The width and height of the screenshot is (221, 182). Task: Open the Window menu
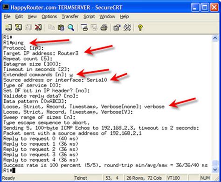tap(107, 17)
